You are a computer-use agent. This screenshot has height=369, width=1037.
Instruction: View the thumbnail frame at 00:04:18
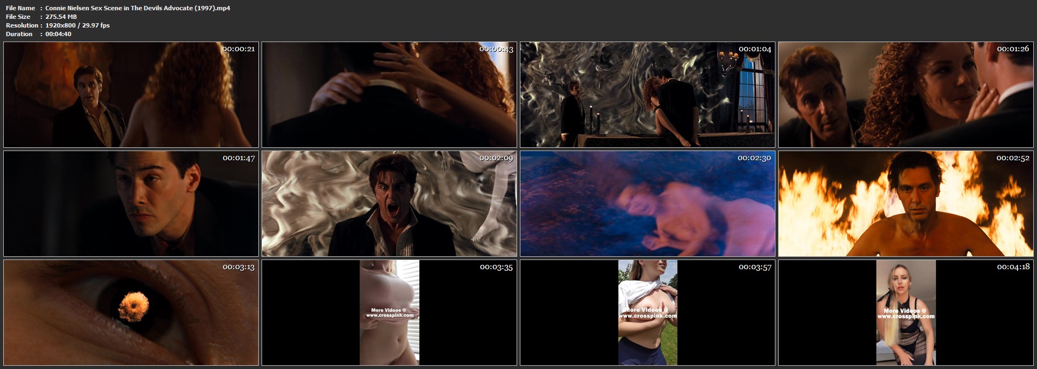pyautogui.click(x=906, y=312)
